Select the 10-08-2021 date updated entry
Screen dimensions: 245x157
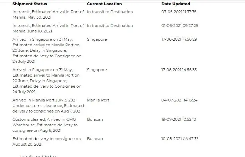point(180,139)
